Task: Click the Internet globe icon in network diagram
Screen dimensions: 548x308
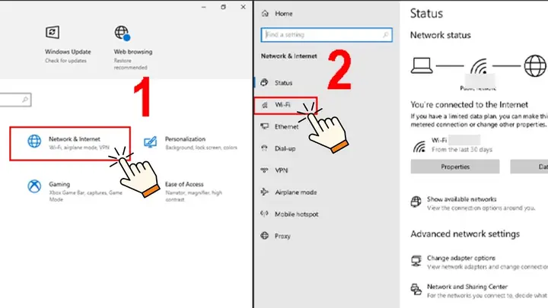Action: coord(535,65)
